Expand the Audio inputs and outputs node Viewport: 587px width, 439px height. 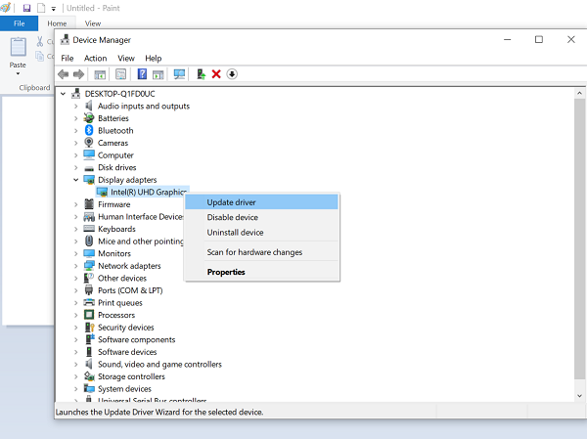pyautogui.click(x=76, y=107)
